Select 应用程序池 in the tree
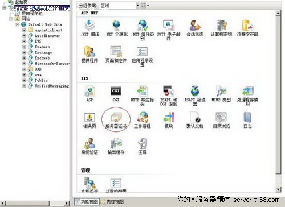285x207 pixels. (x=32, y=13)
